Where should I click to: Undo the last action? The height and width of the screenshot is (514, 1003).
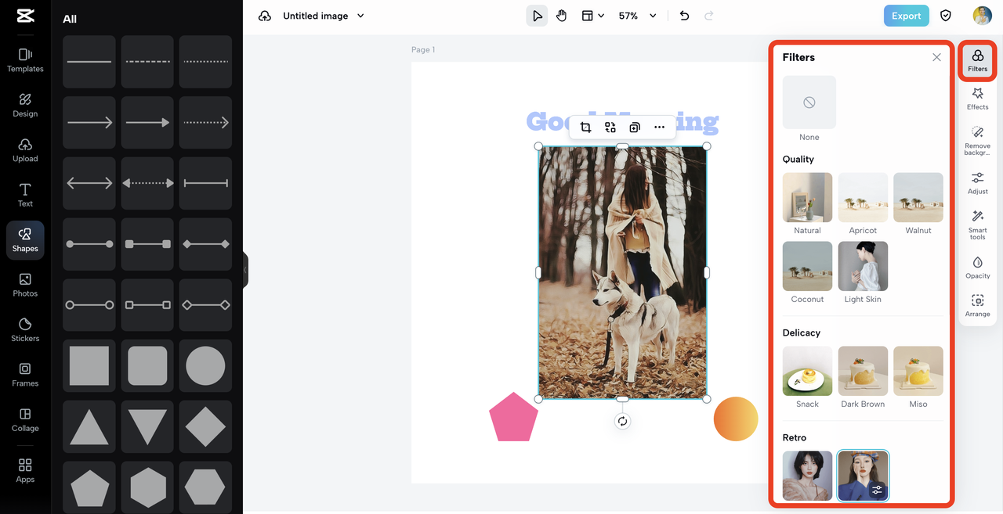[x=684, y=16]
